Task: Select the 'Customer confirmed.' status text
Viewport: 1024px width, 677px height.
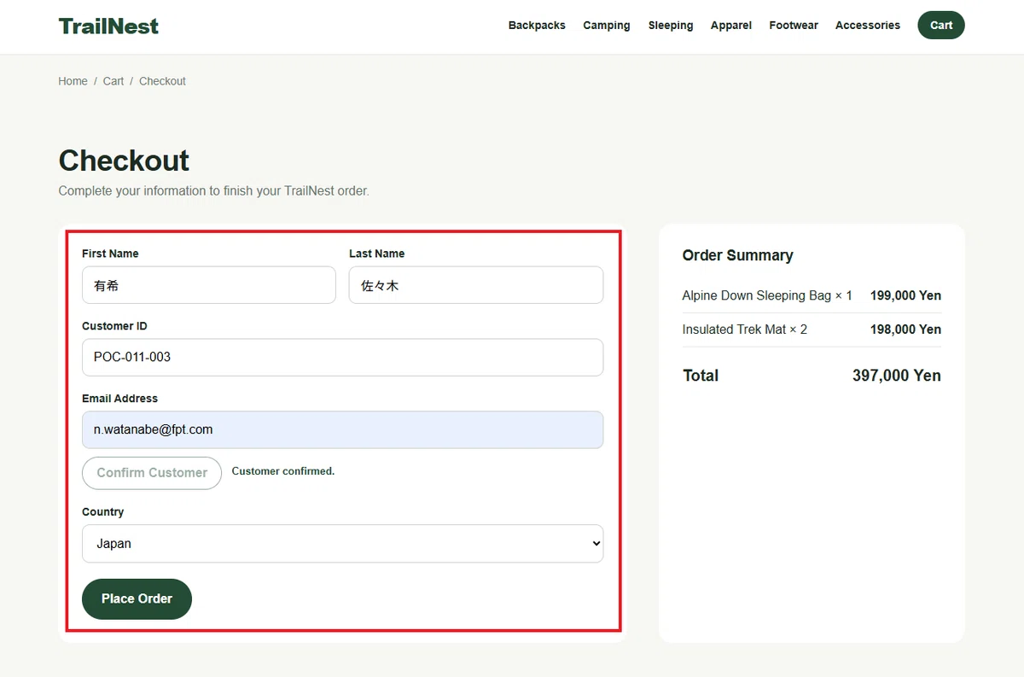Action: (x=283, y=471)
